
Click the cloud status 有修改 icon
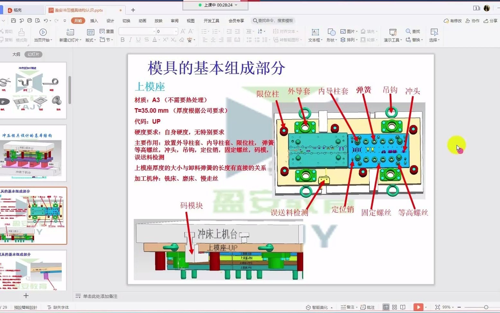pyautogui.click(x=446, y=21)
